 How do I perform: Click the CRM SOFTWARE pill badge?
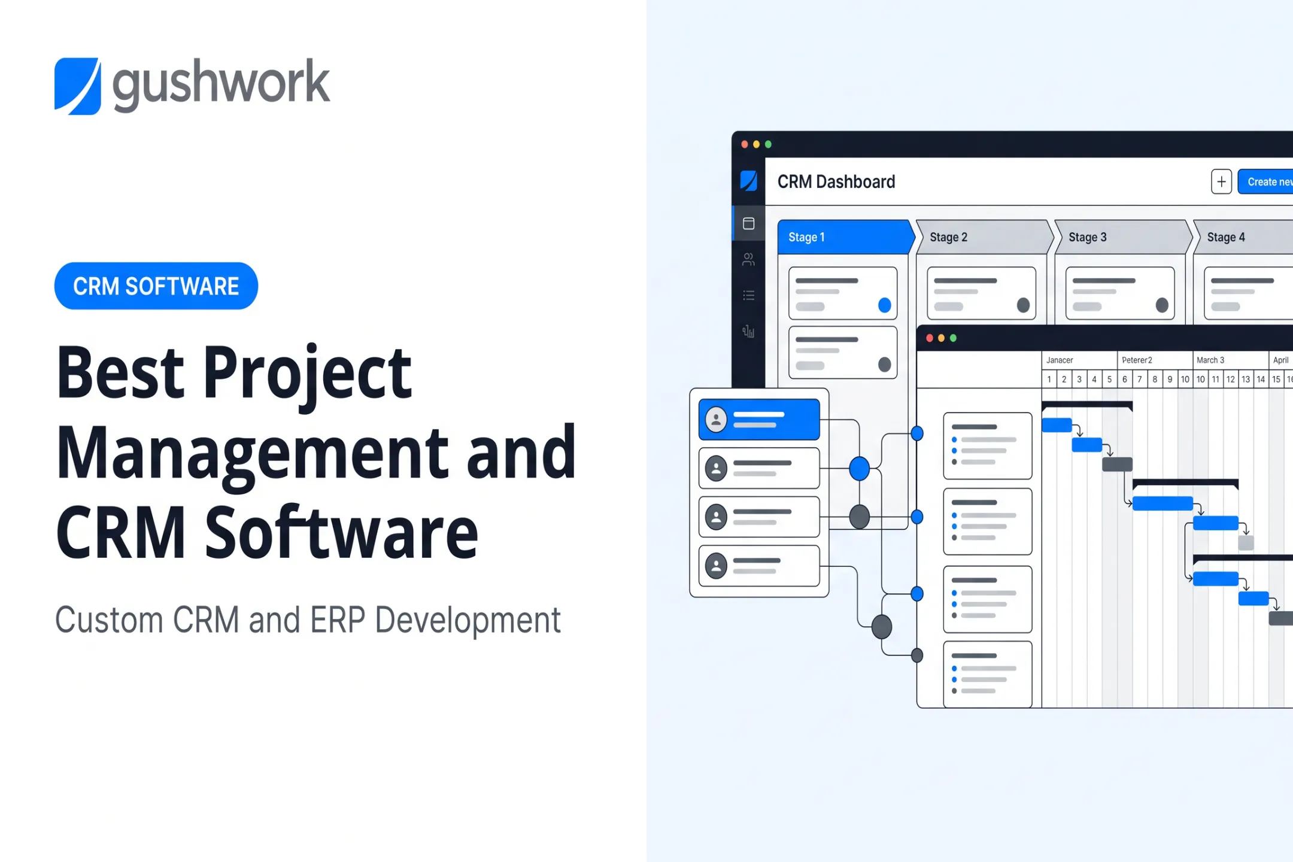coord(156,286)
